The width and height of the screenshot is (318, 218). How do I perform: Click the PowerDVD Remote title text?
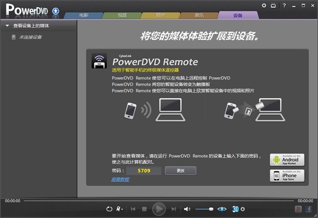(155, 62)
